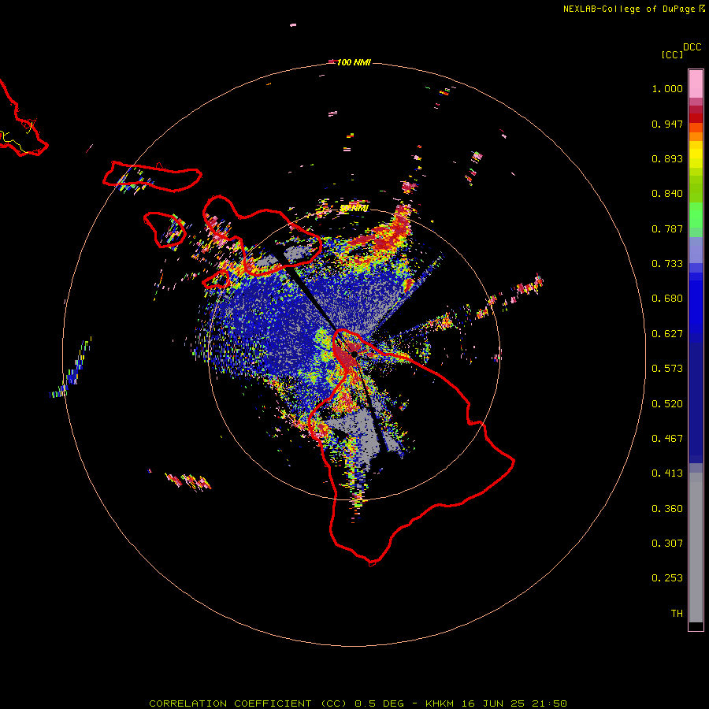Image resolution: width=709 pixels, height=709 pixels.
Task: Click the 0.467 color scale value
Action: (x=667, y=439)
